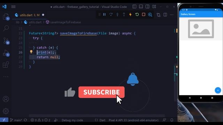This screenshot has height=125, width=223.
Task: Select the utils.dart editor tab
Action: coord(29,15)
